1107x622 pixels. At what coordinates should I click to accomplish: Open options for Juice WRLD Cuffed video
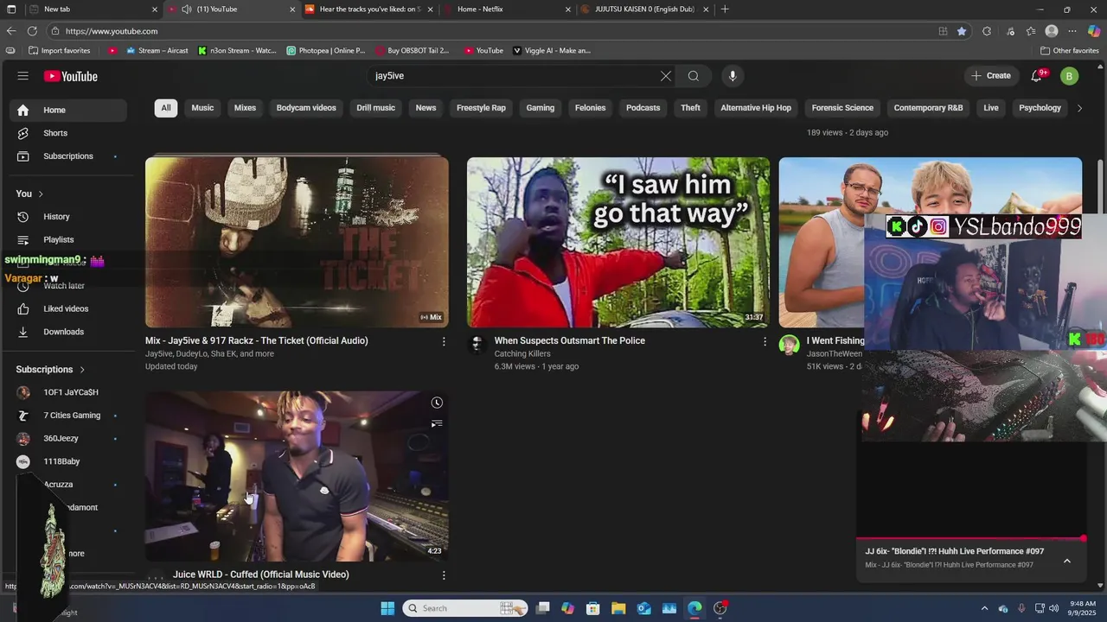pyautogui.click(x=444, y=575)
